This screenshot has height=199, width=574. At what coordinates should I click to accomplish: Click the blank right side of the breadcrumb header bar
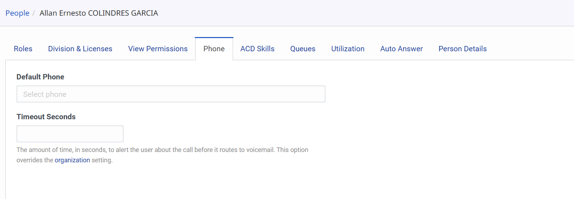click(393, 13)
